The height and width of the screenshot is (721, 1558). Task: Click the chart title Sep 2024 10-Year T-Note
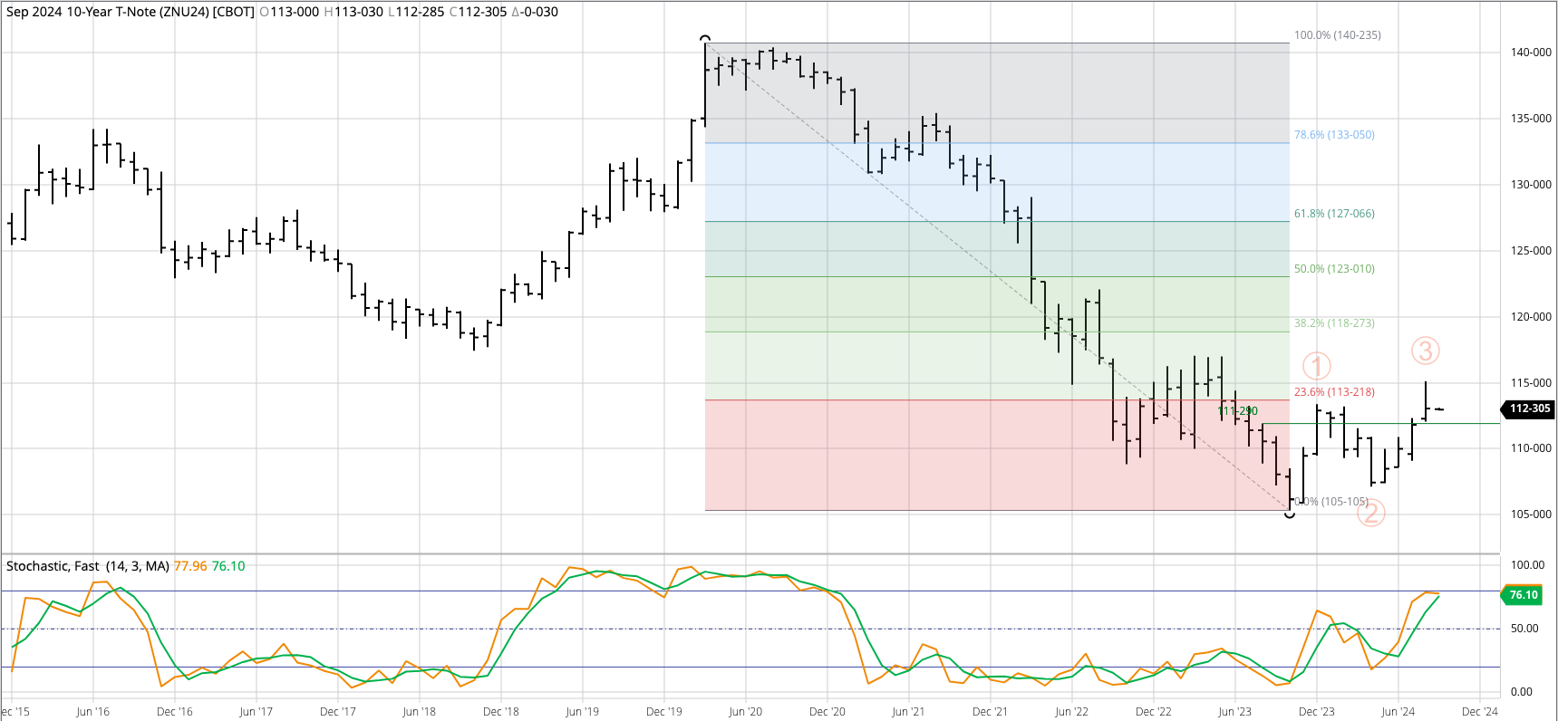(x=130, y=12)
